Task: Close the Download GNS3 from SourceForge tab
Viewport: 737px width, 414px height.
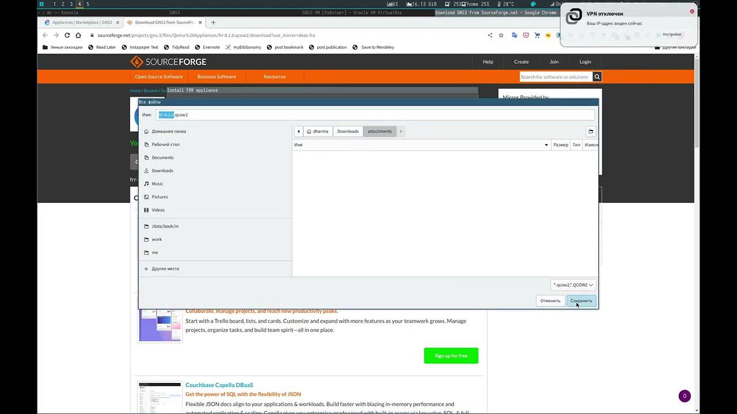Action: (x=200, y=22)
